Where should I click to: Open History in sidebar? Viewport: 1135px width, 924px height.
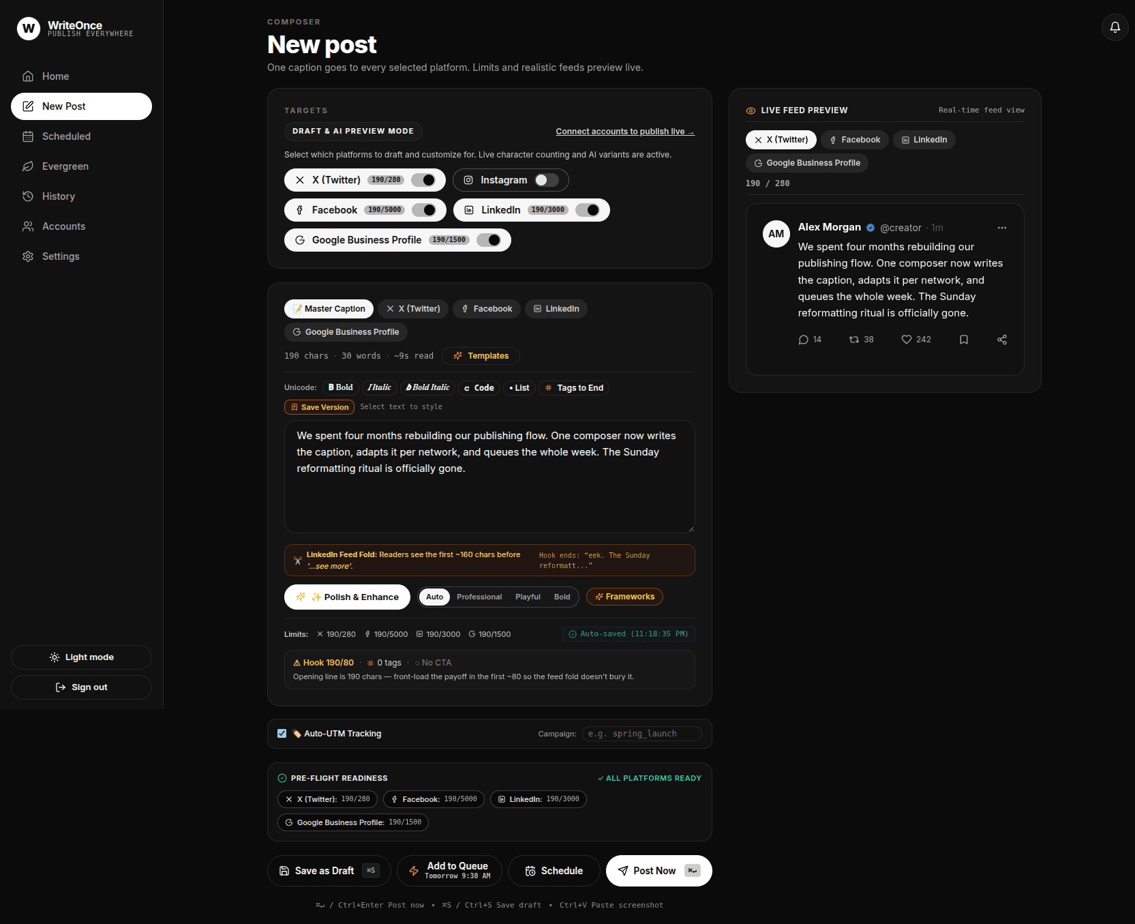pyautogui.click(x=81, y=196)
